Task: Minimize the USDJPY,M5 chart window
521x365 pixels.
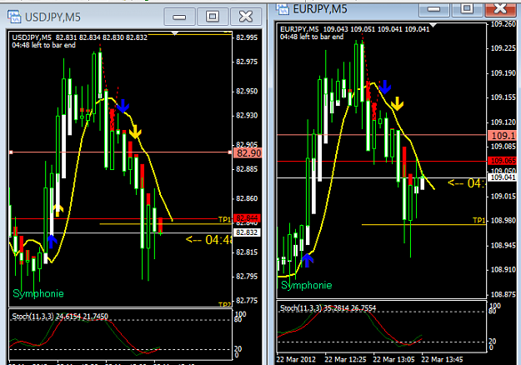Action: (x=179, y=17)
